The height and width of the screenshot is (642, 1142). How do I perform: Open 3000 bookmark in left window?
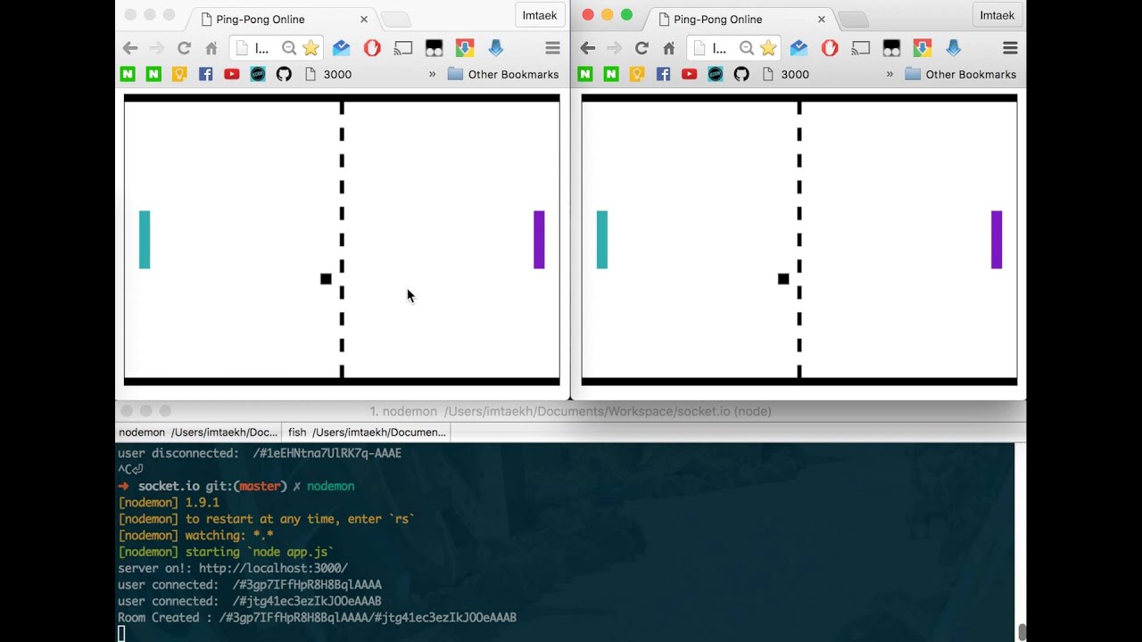tap(327, 74)
